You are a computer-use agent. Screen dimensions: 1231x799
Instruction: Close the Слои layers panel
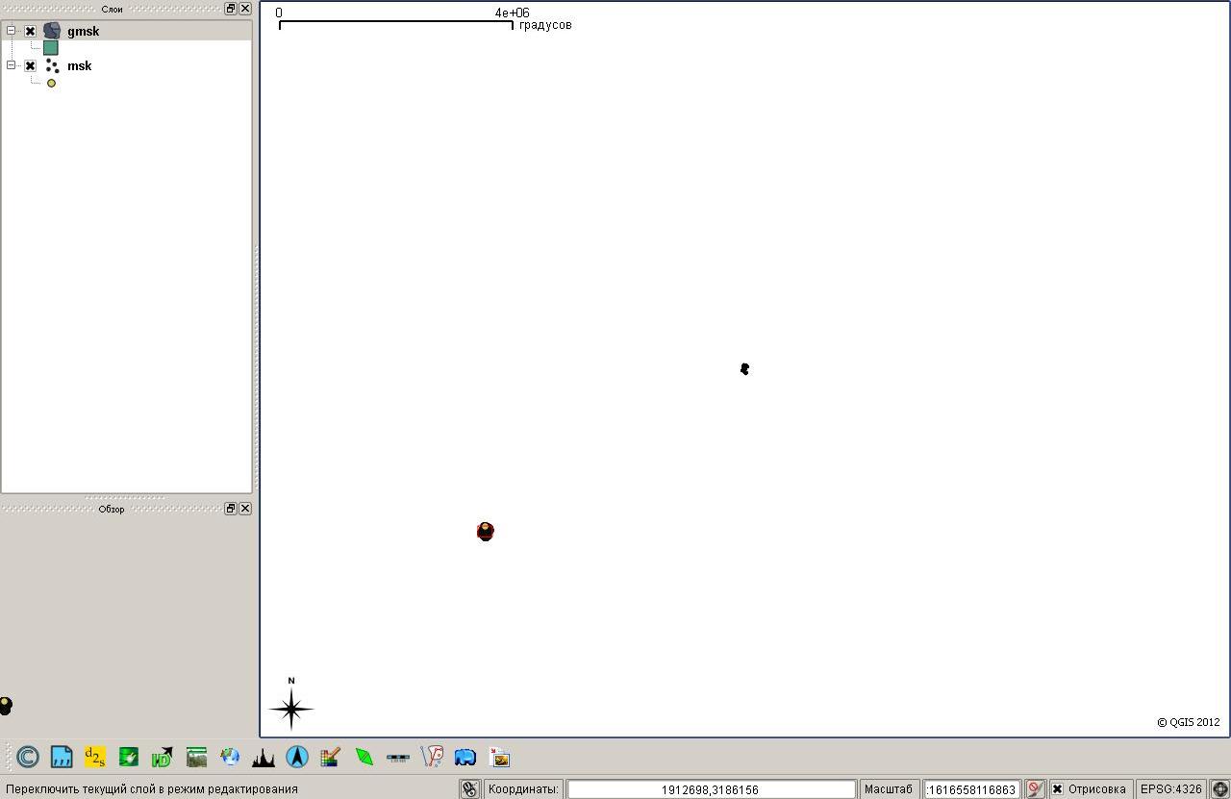coord(245,9)
